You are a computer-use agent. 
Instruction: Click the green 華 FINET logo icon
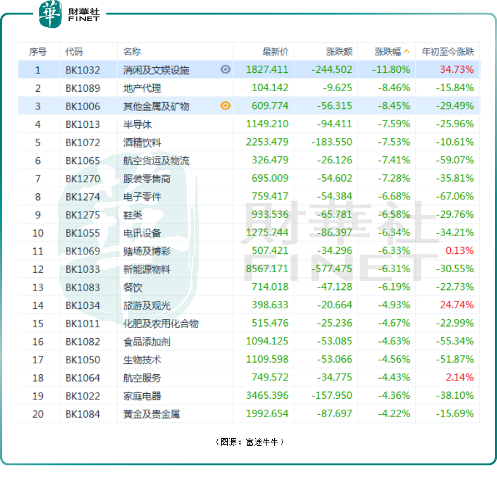tap(50, 14)
